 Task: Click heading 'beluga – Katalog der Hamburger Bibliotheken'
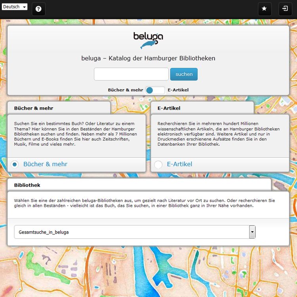pos(148,58)
